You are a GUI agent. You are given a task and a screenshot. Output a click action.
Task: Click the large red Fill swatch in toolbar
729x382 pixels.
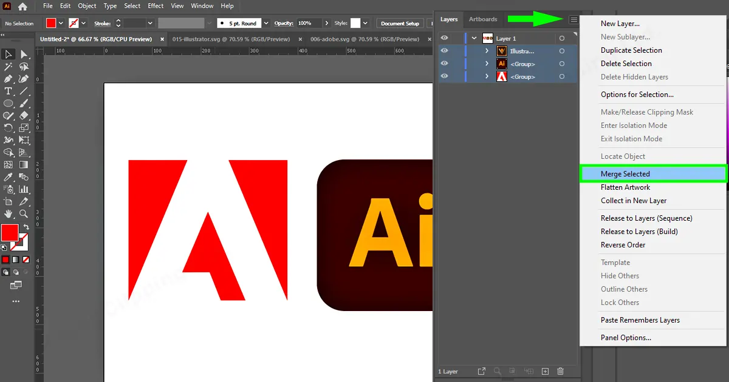[10, 233]
